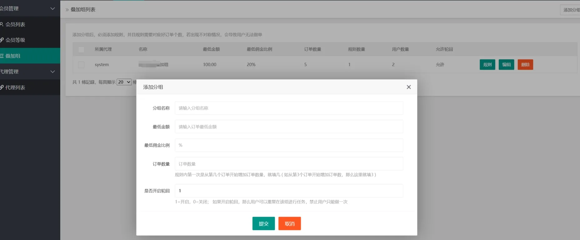The width and height of the screenshot is (580, 240).
Task: Click the 是否开启轮回 field containing 1
Action: [289, 191]
